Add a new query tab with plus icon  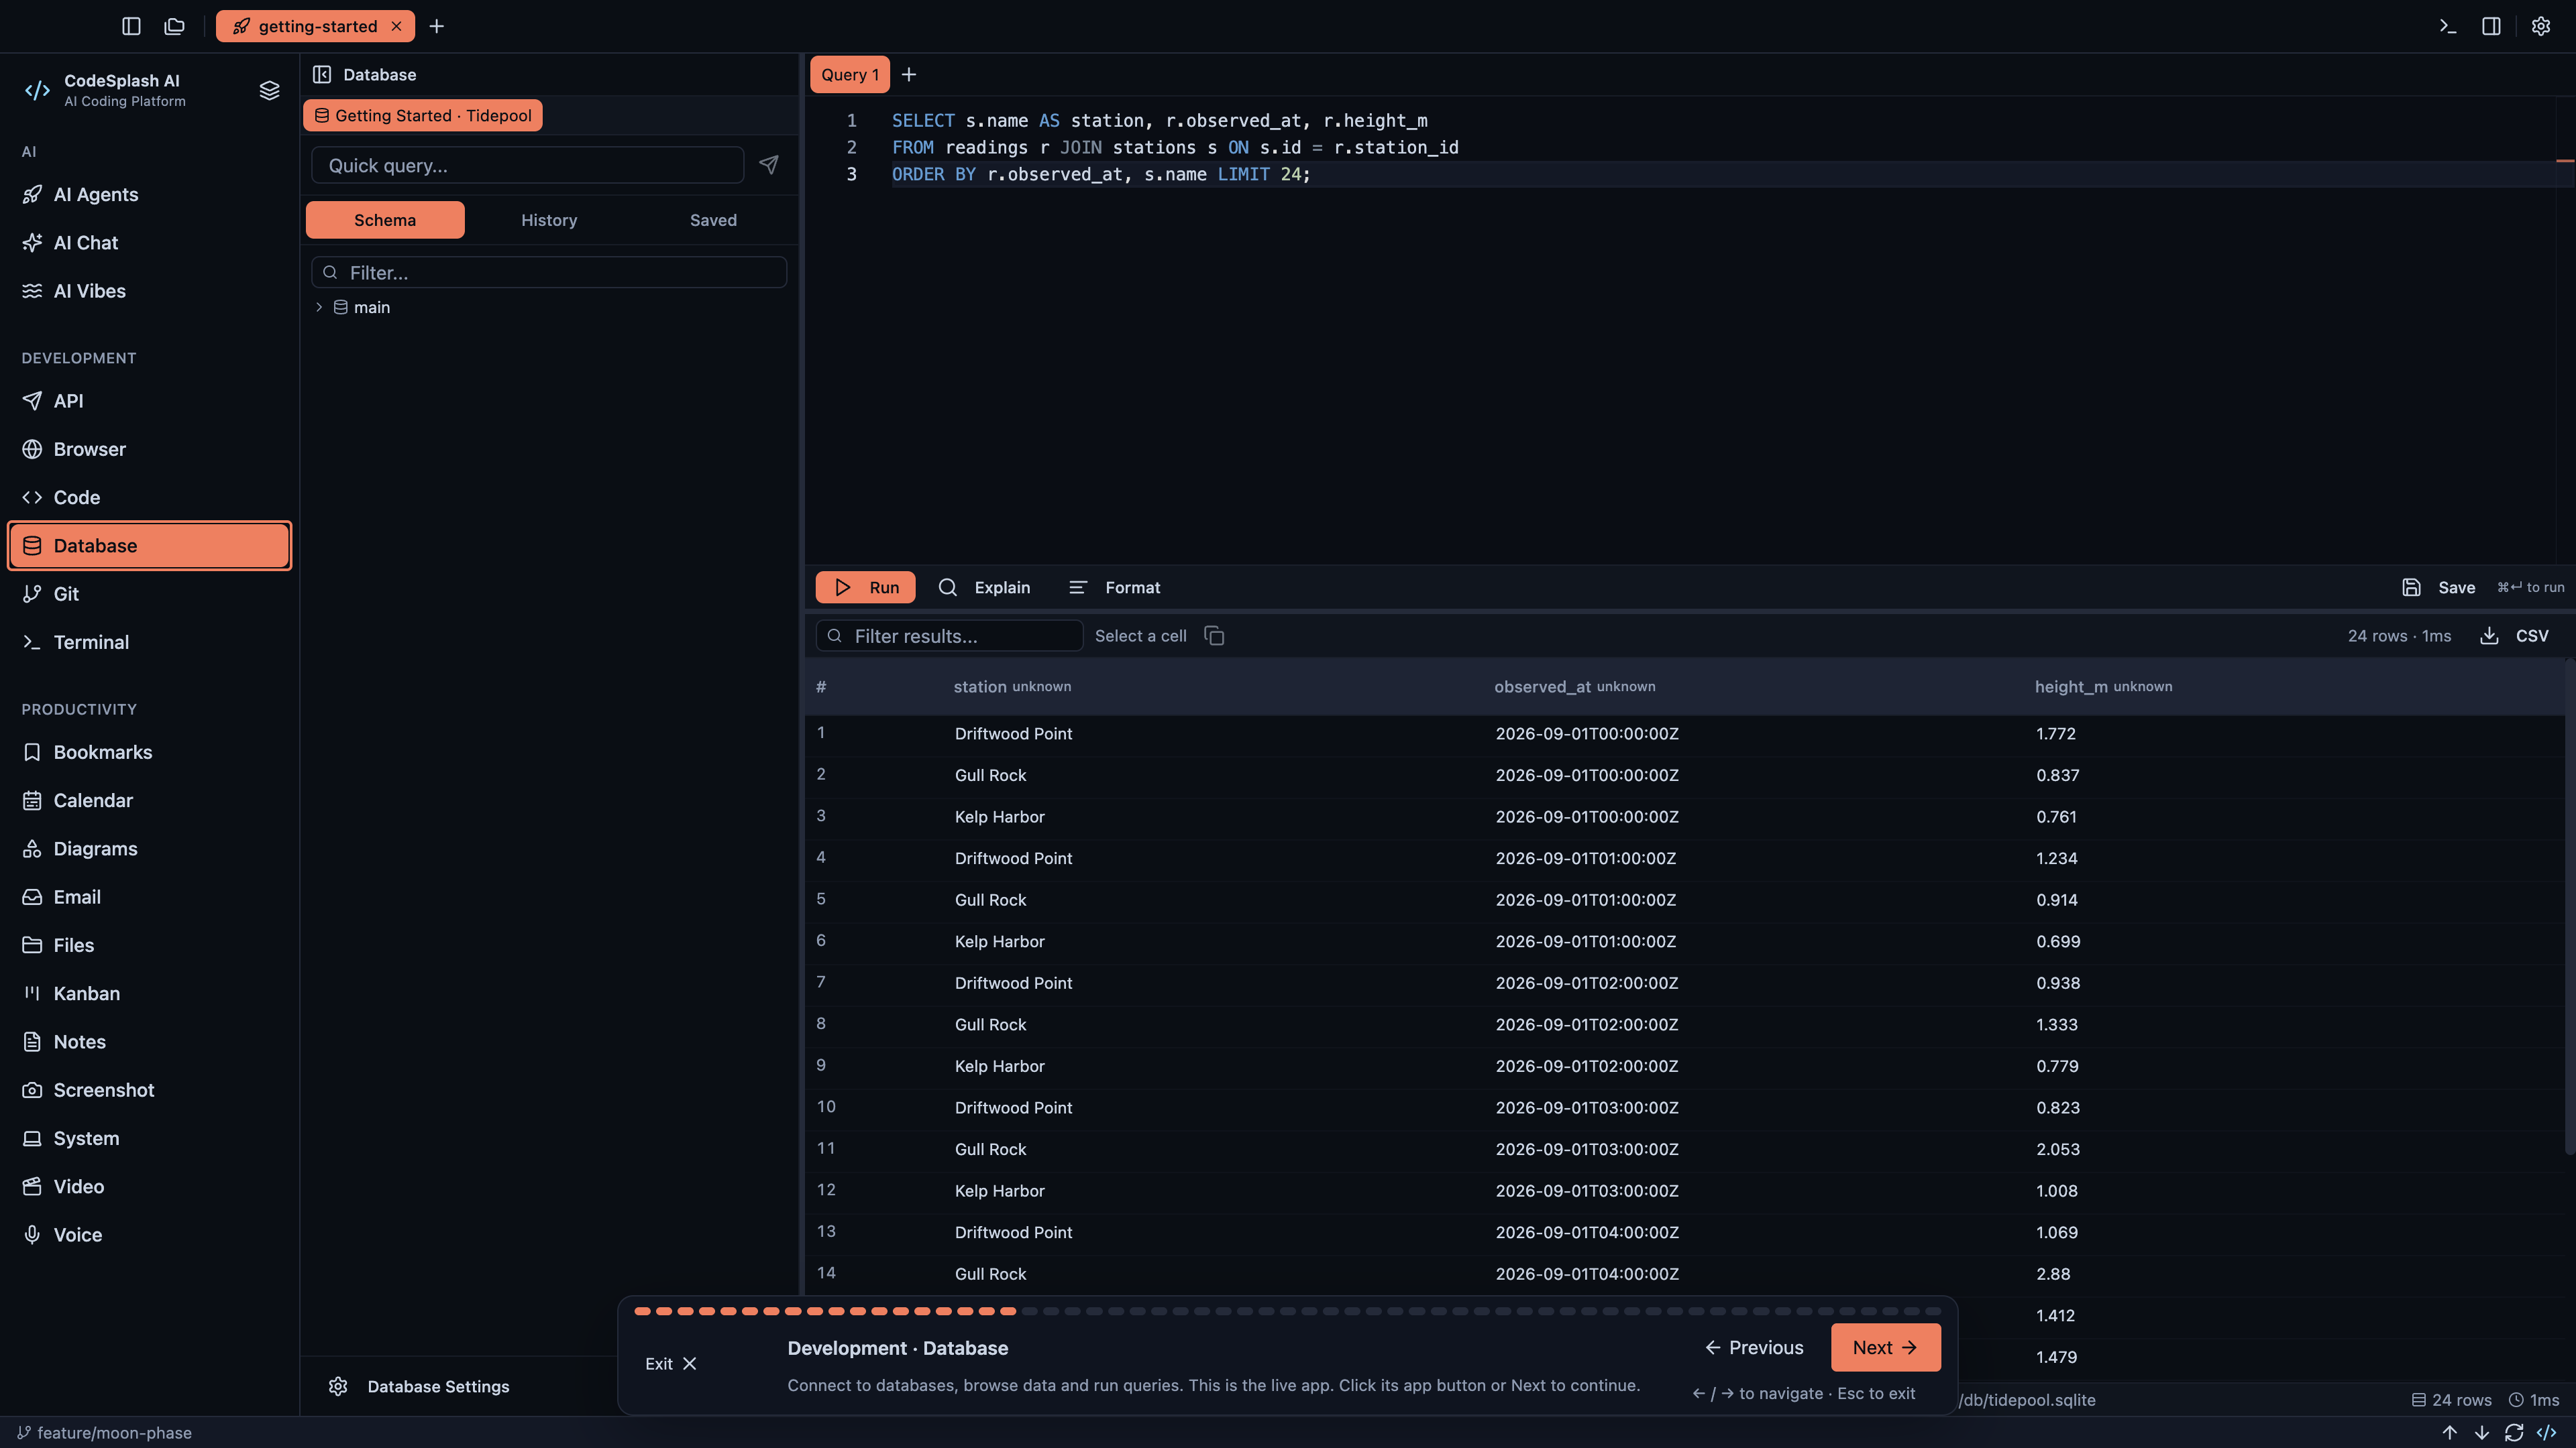[908, 74]
